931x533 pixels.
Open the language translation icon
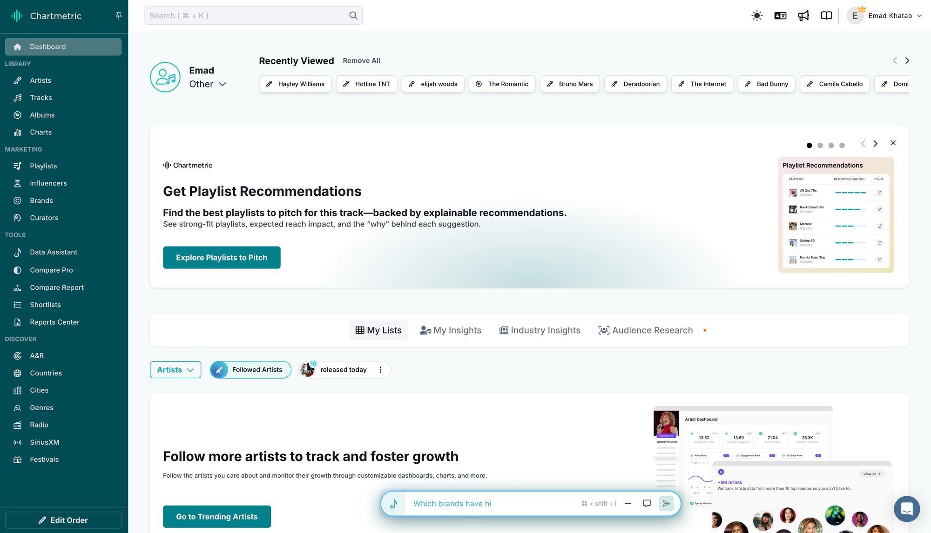(780, 16)
